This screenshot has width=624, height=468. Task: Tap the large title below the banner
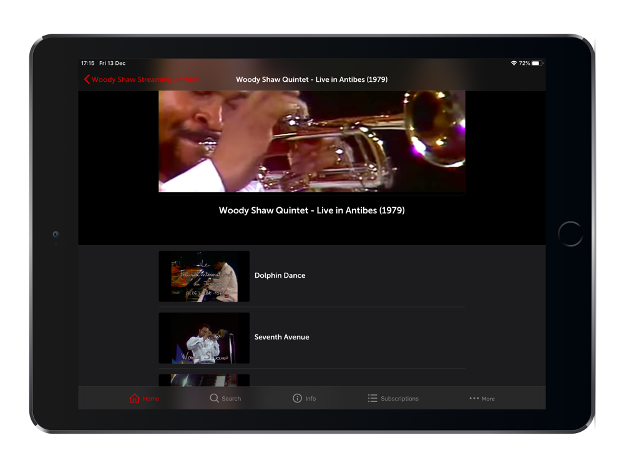(312, 210)
